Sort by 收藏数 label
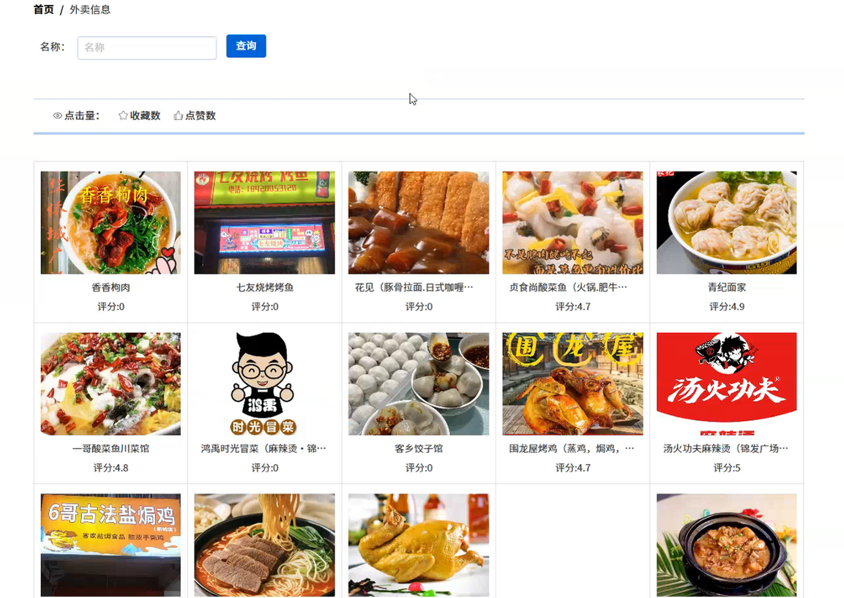 coord(145,116)
